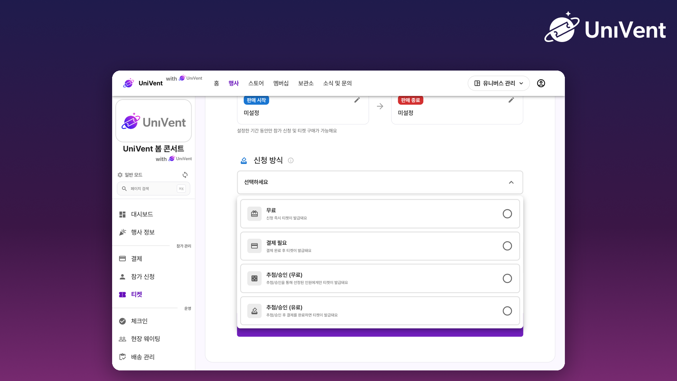Select the 추첨/승인 (무료) radio button
The height and width of the screenshot is (381, 677).
(x=507, y=278)
